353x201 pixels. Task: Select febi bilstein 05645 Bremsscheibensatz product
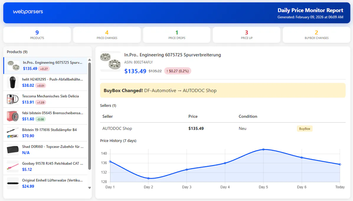tap(45, 116)
